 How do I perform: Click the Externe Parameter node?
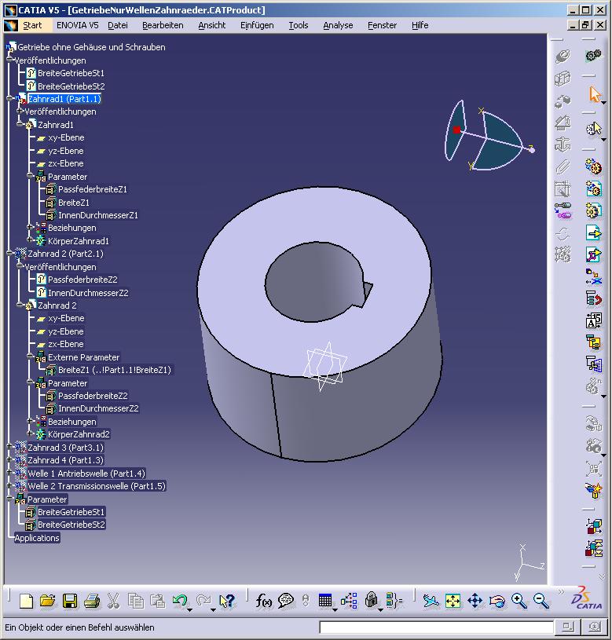click(x=84, y=357)
